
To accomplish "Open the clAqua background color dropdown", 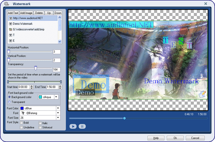I will pyautogui.click(x=56, y=97).
